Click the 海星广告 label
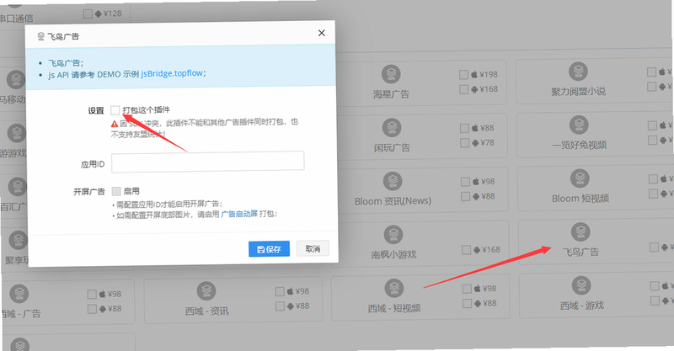This screenshot has width=674, height=351. tap(391, 94)
